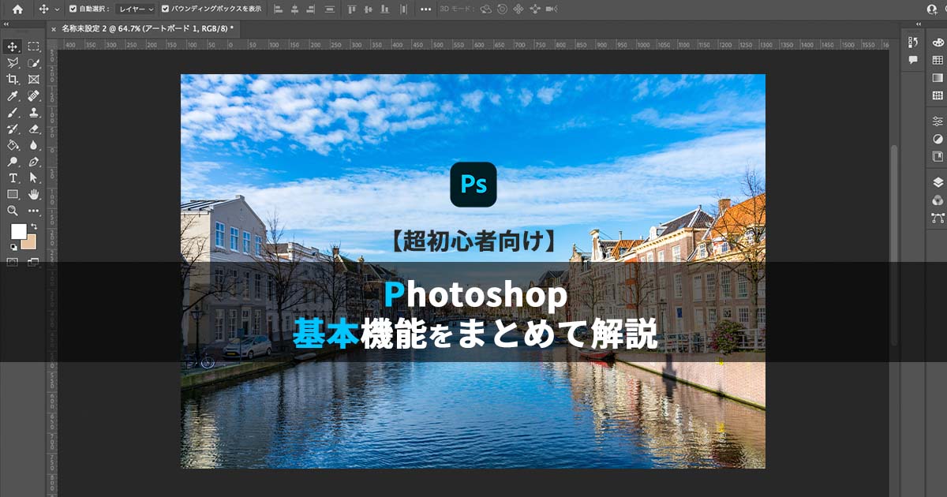Select the Pen tool
This screenshot has width=947, height=497.
point(34,162)
